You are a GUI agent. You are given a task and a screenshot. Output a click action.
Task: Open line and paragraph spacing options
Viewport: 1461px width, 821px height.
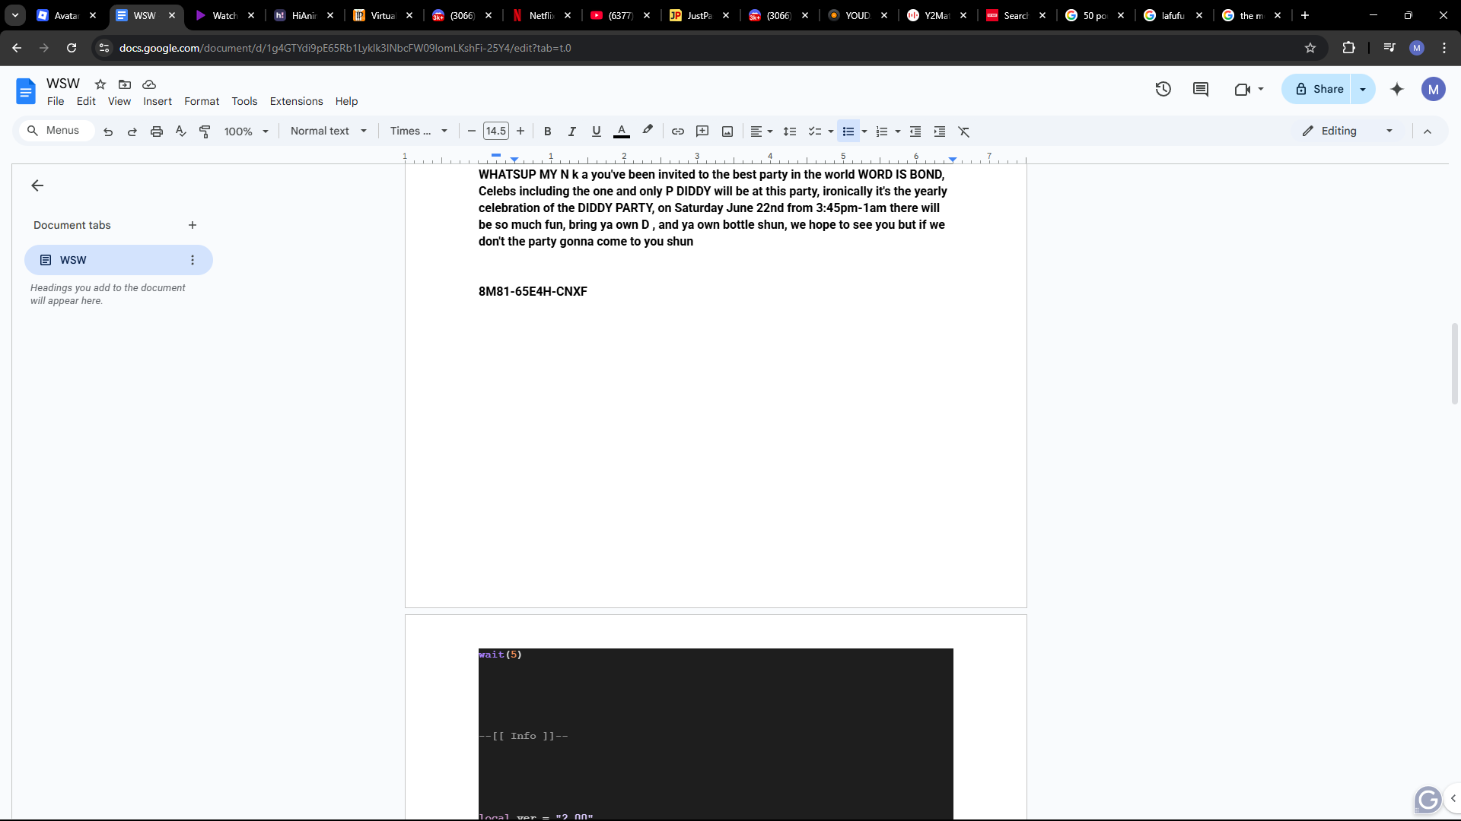pyautogui.click(x=790, y=132)
